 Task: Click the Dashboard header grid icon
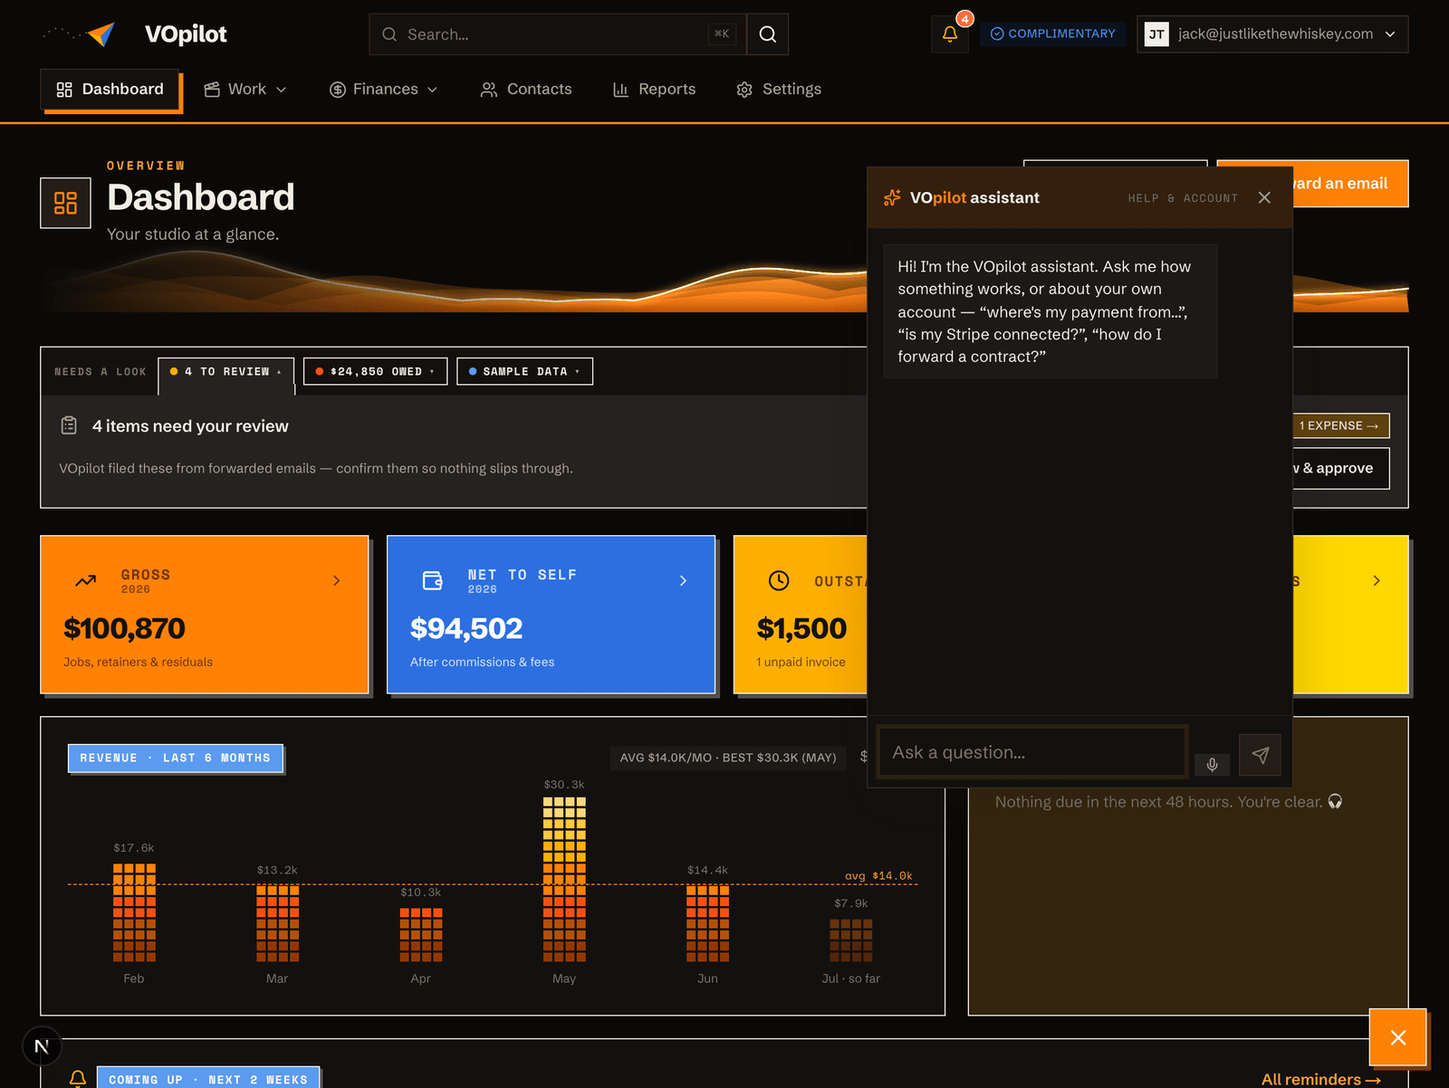[x=65, y=203]
